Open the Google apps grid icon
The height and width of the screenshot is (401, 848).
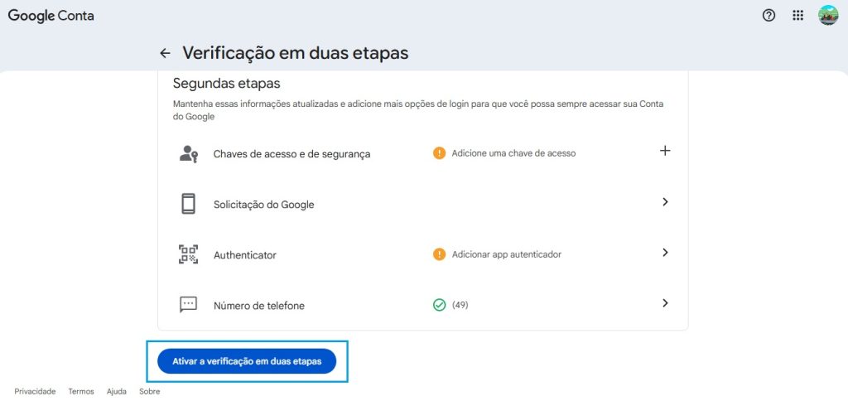[798, 15]
